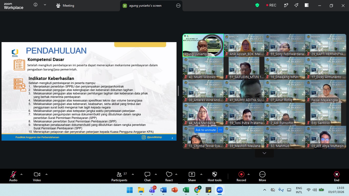Open Windows Start menu
Screen dimensions: 349x196
[x=130, y=190]
